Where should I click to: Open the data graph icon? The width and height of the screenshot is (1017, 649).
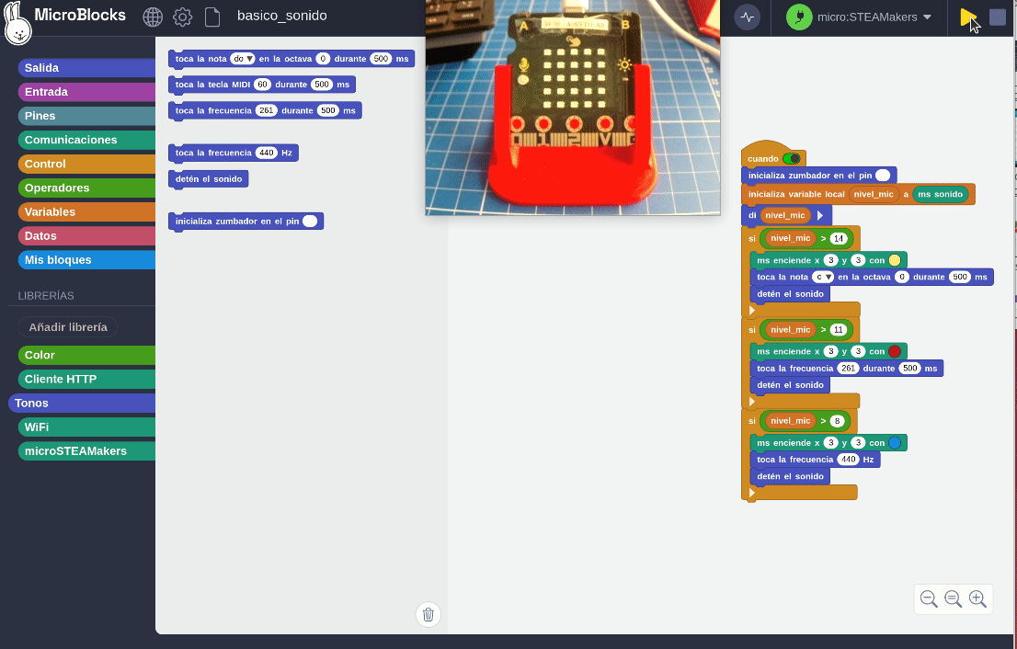click(x=748, y=17)
